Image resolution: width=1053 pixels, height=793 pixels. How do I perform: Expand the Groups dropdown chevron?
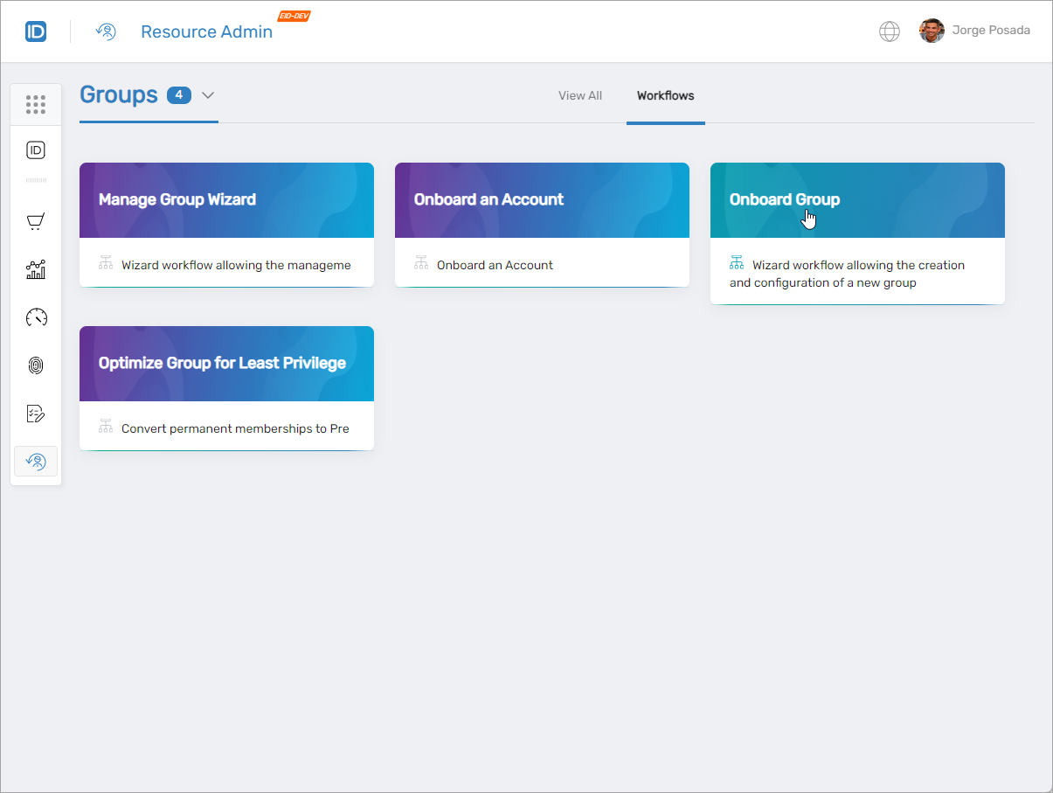point(207,96)
